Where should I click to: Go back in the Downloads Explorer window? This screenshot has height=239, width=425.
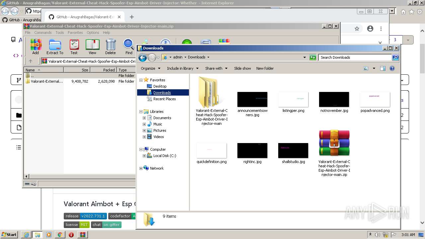143,57
